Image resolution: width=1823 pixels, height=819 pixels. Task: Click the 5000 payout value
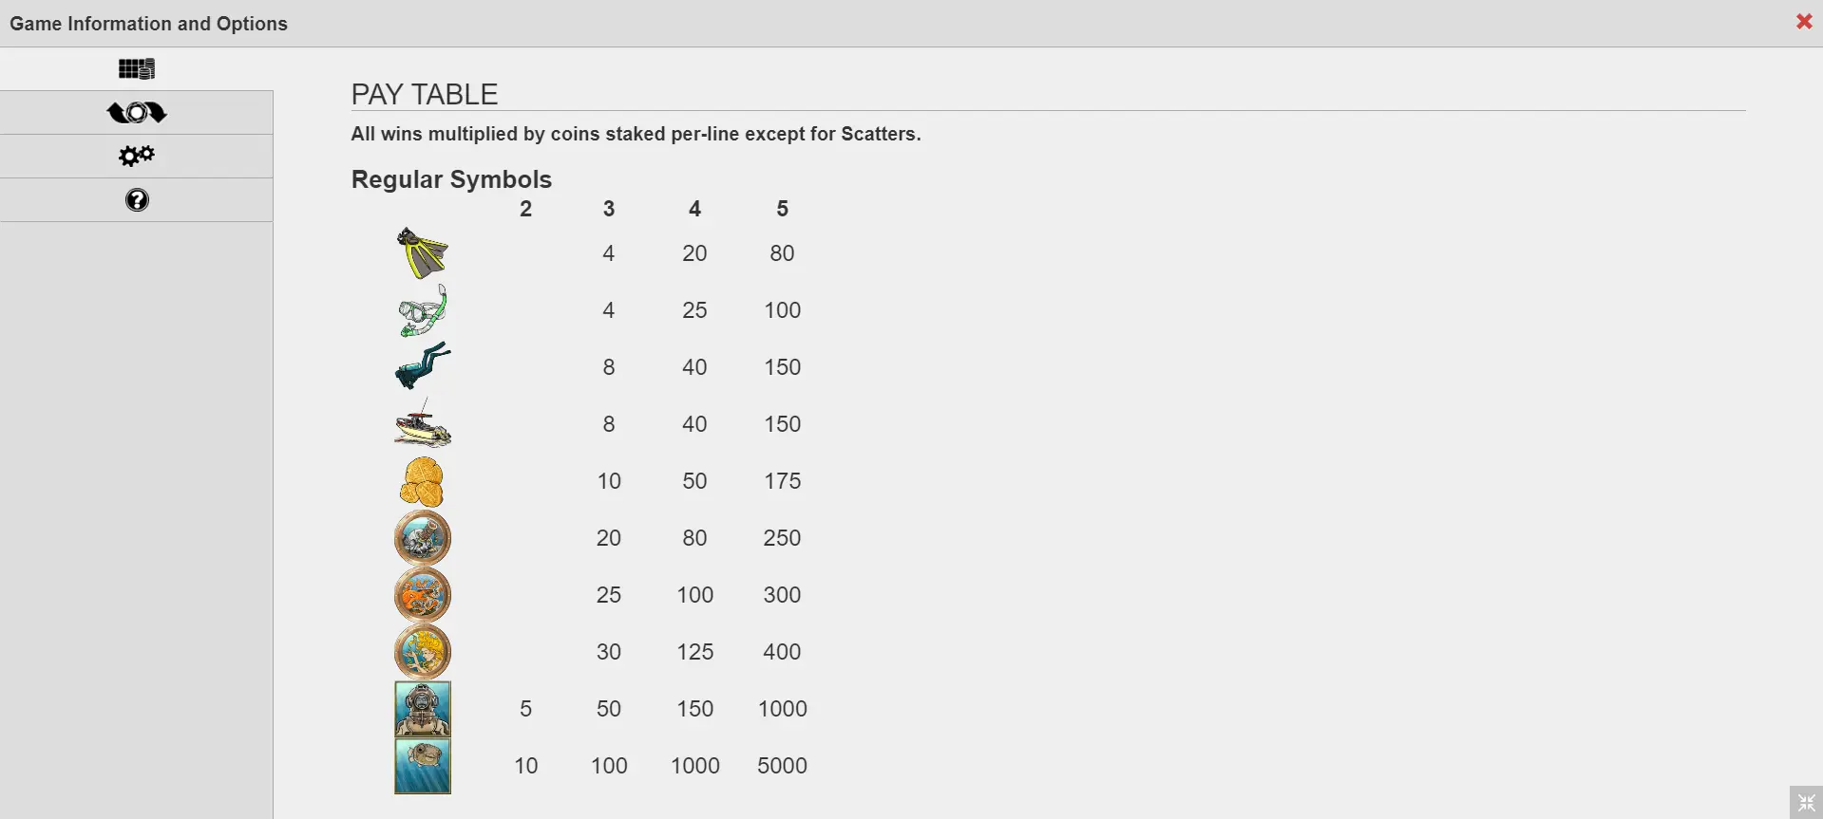pos(782,766)
